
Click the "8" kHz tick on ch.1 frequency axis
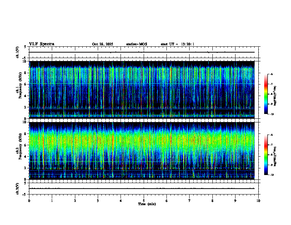26,73
